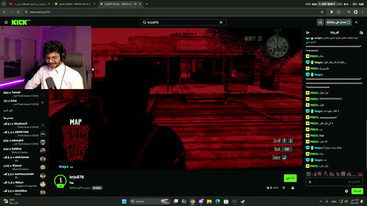Click the ABOKYAN avatar thumbnail
Screen dimensions: 367x206
tap(43, 134)
